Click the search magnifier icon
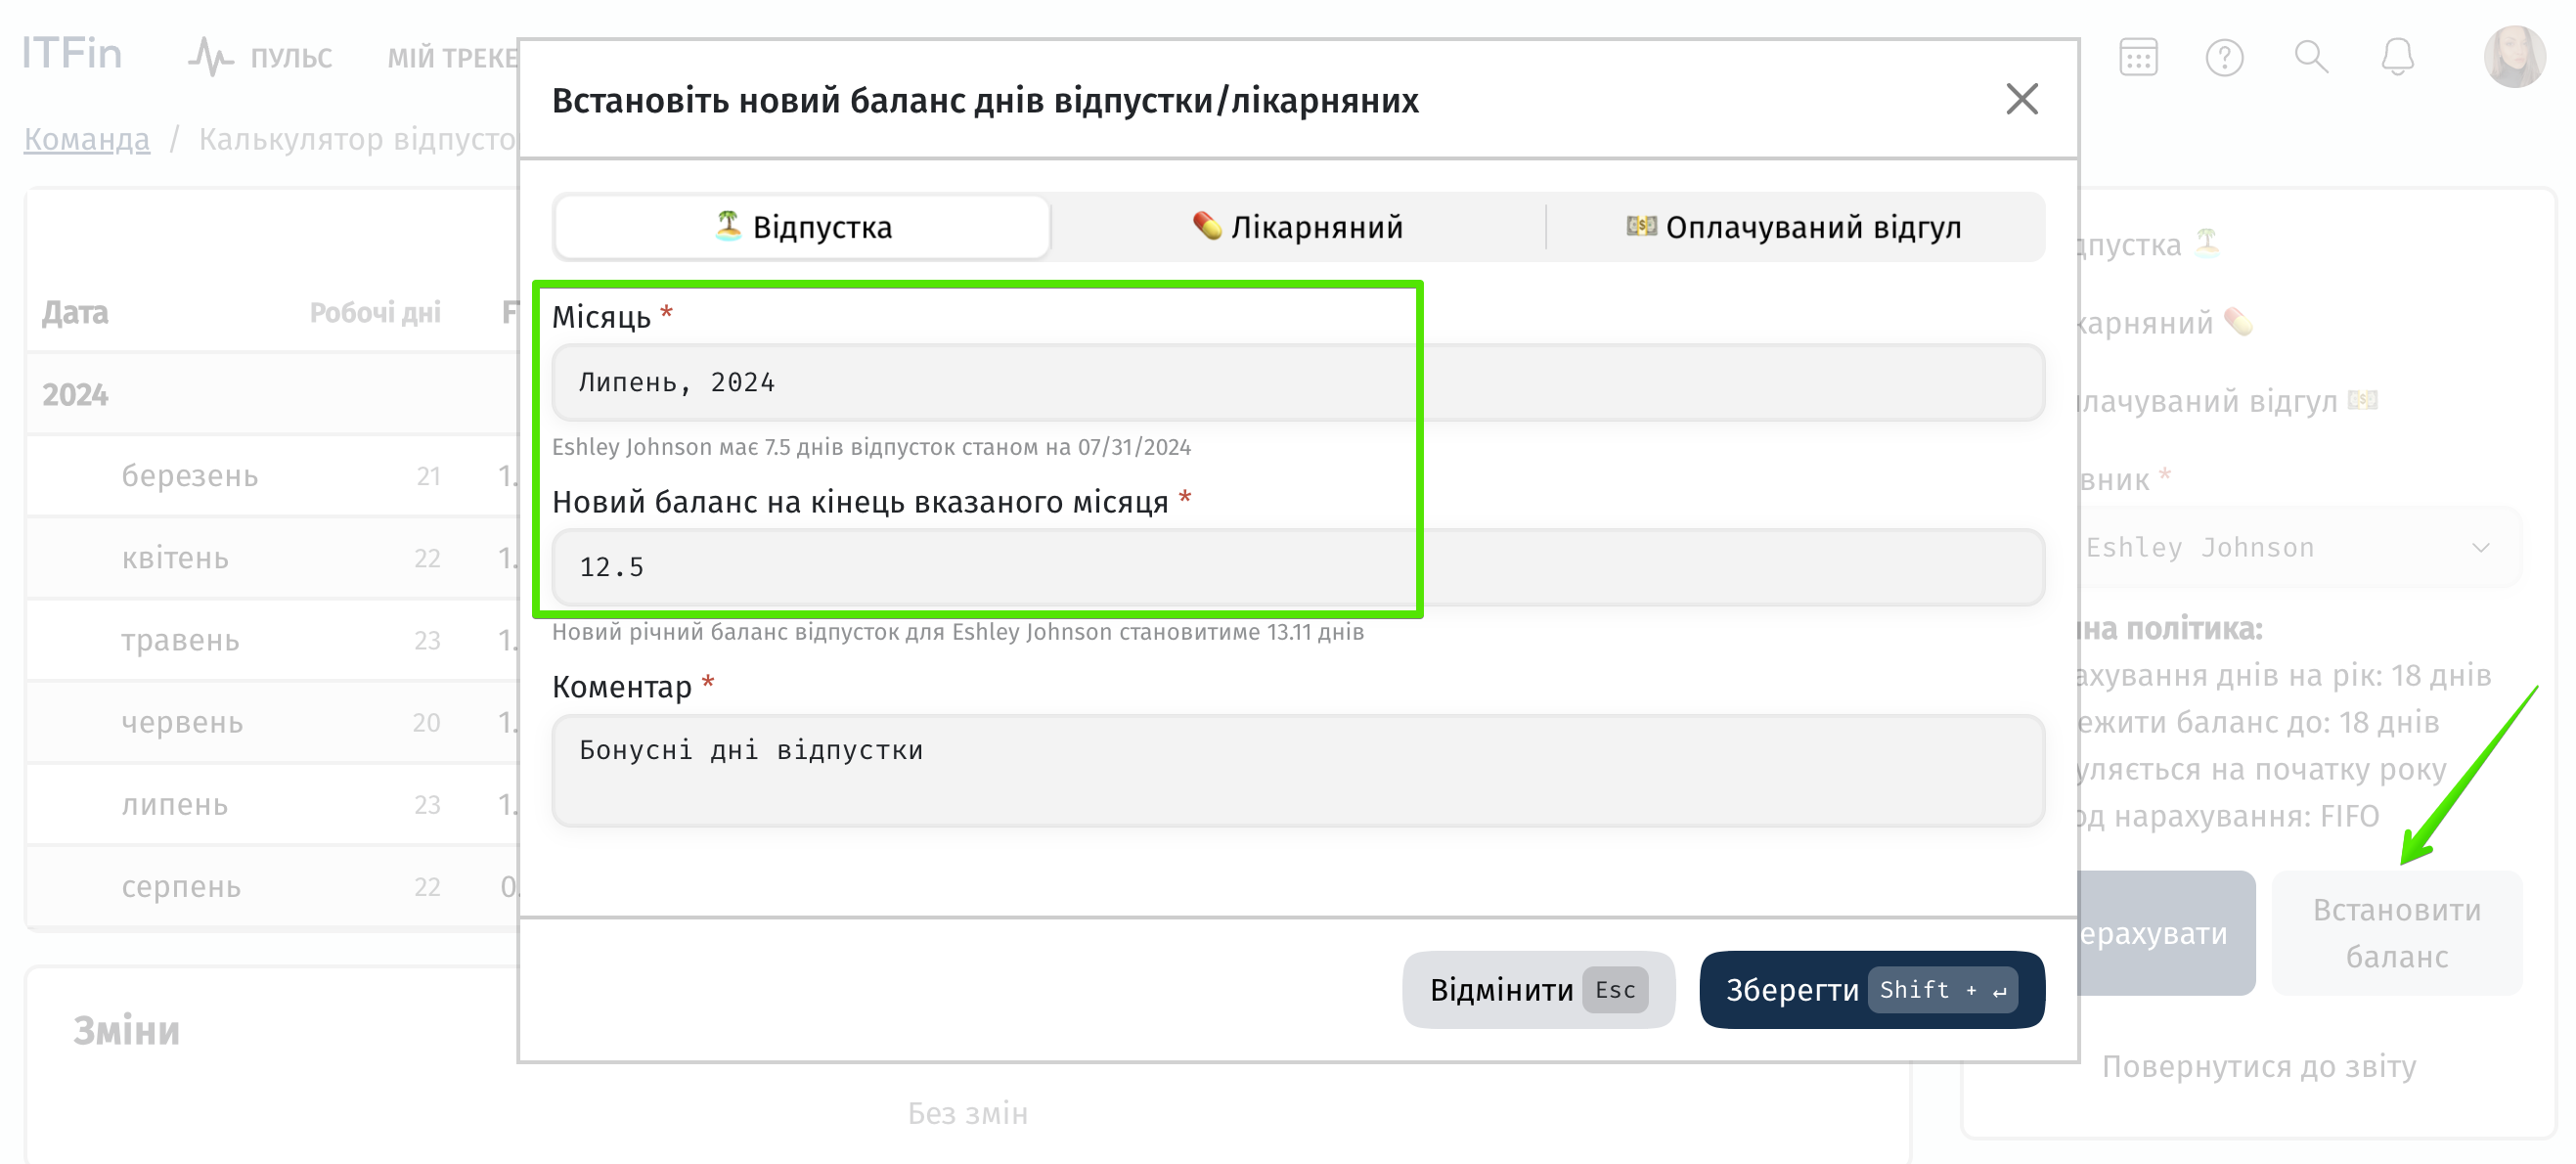2576x1164 pixels. coord(2311,57)
